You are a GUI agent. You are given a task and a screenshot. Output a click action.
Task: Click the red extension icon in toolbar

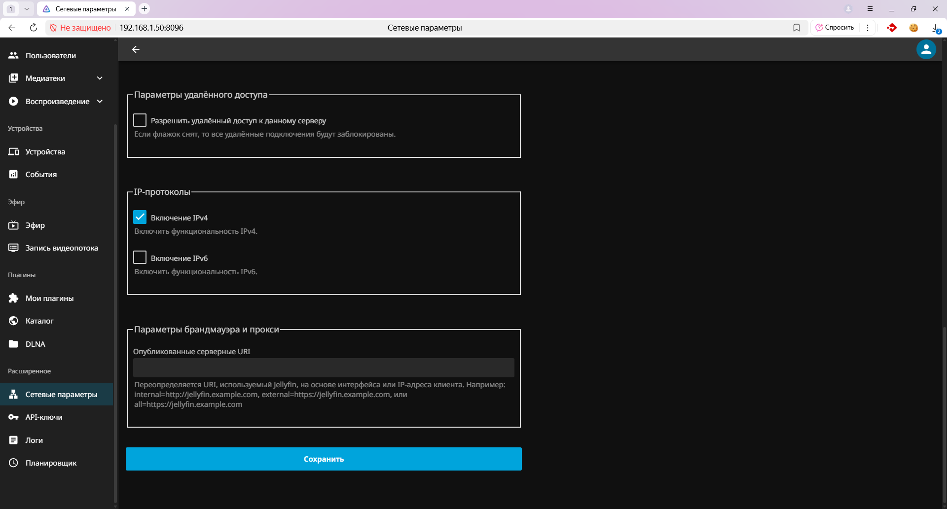pos(891,28)
